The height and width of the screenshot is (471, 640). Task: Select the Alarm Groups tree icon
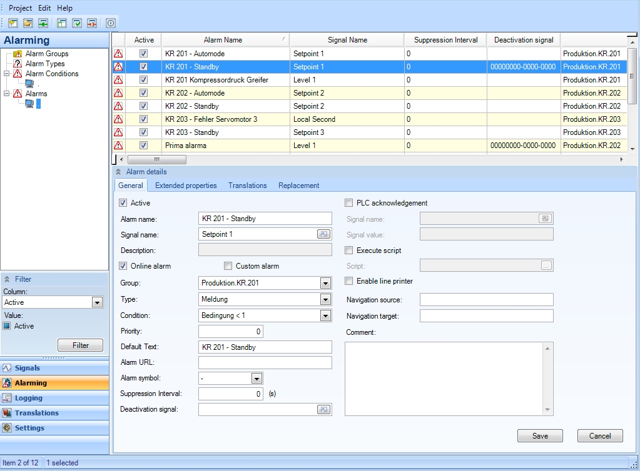pyautogui.click(x=18, y=54)
